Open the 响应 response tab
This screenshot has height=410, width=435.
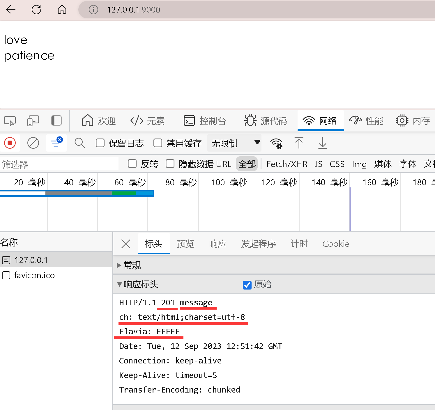coord(218,244)
